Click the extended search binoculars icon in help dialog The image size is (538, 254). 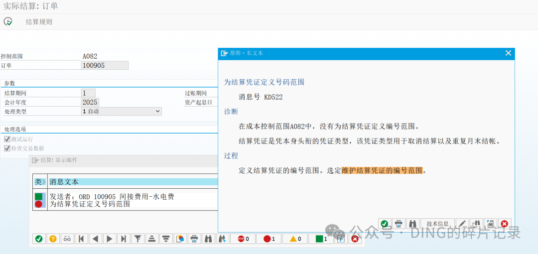coord(476,224)
